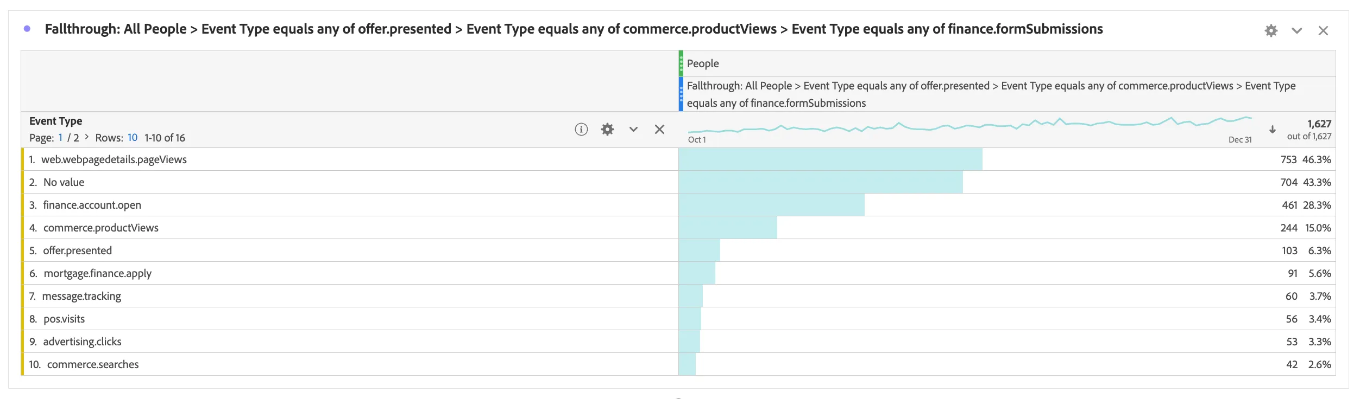Click the 28.3% percentage cell
This screenshot has height=399, width=1360.
1317,205
